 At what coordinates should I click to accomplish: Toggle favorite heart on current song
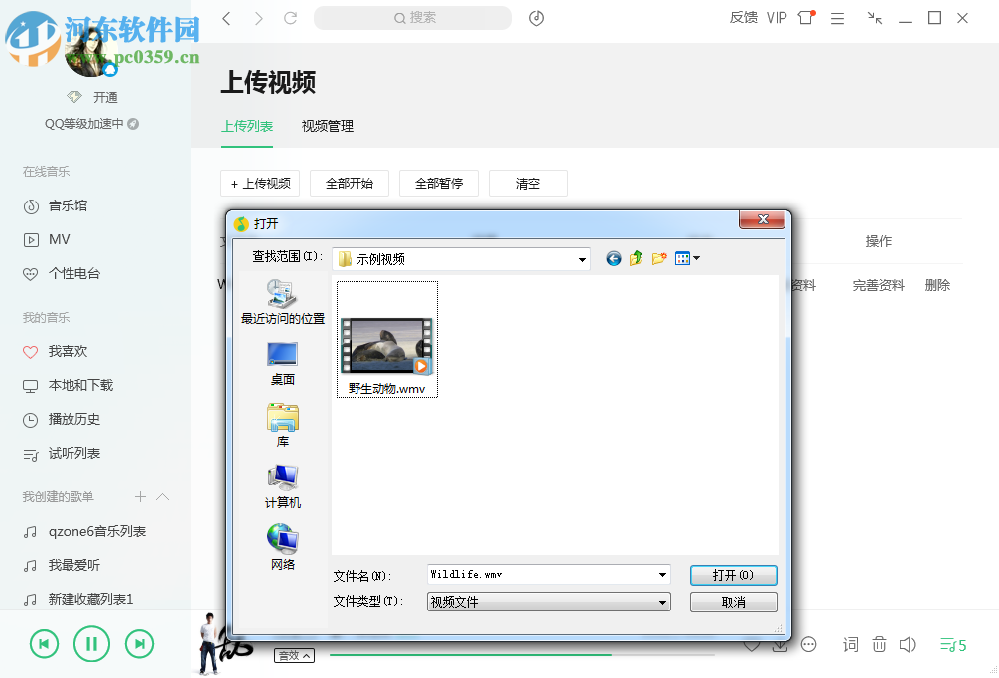click(752, 644)
